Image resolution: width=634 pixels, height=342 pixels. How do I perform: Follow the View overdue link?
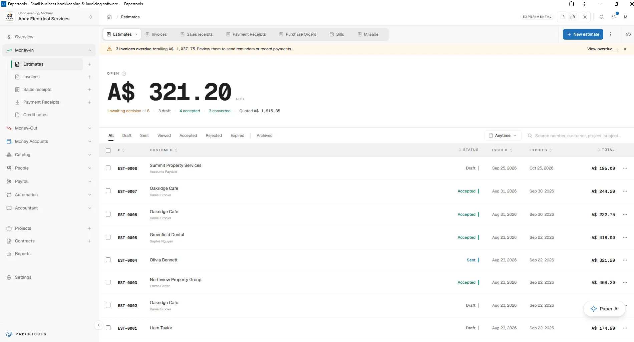602,49
